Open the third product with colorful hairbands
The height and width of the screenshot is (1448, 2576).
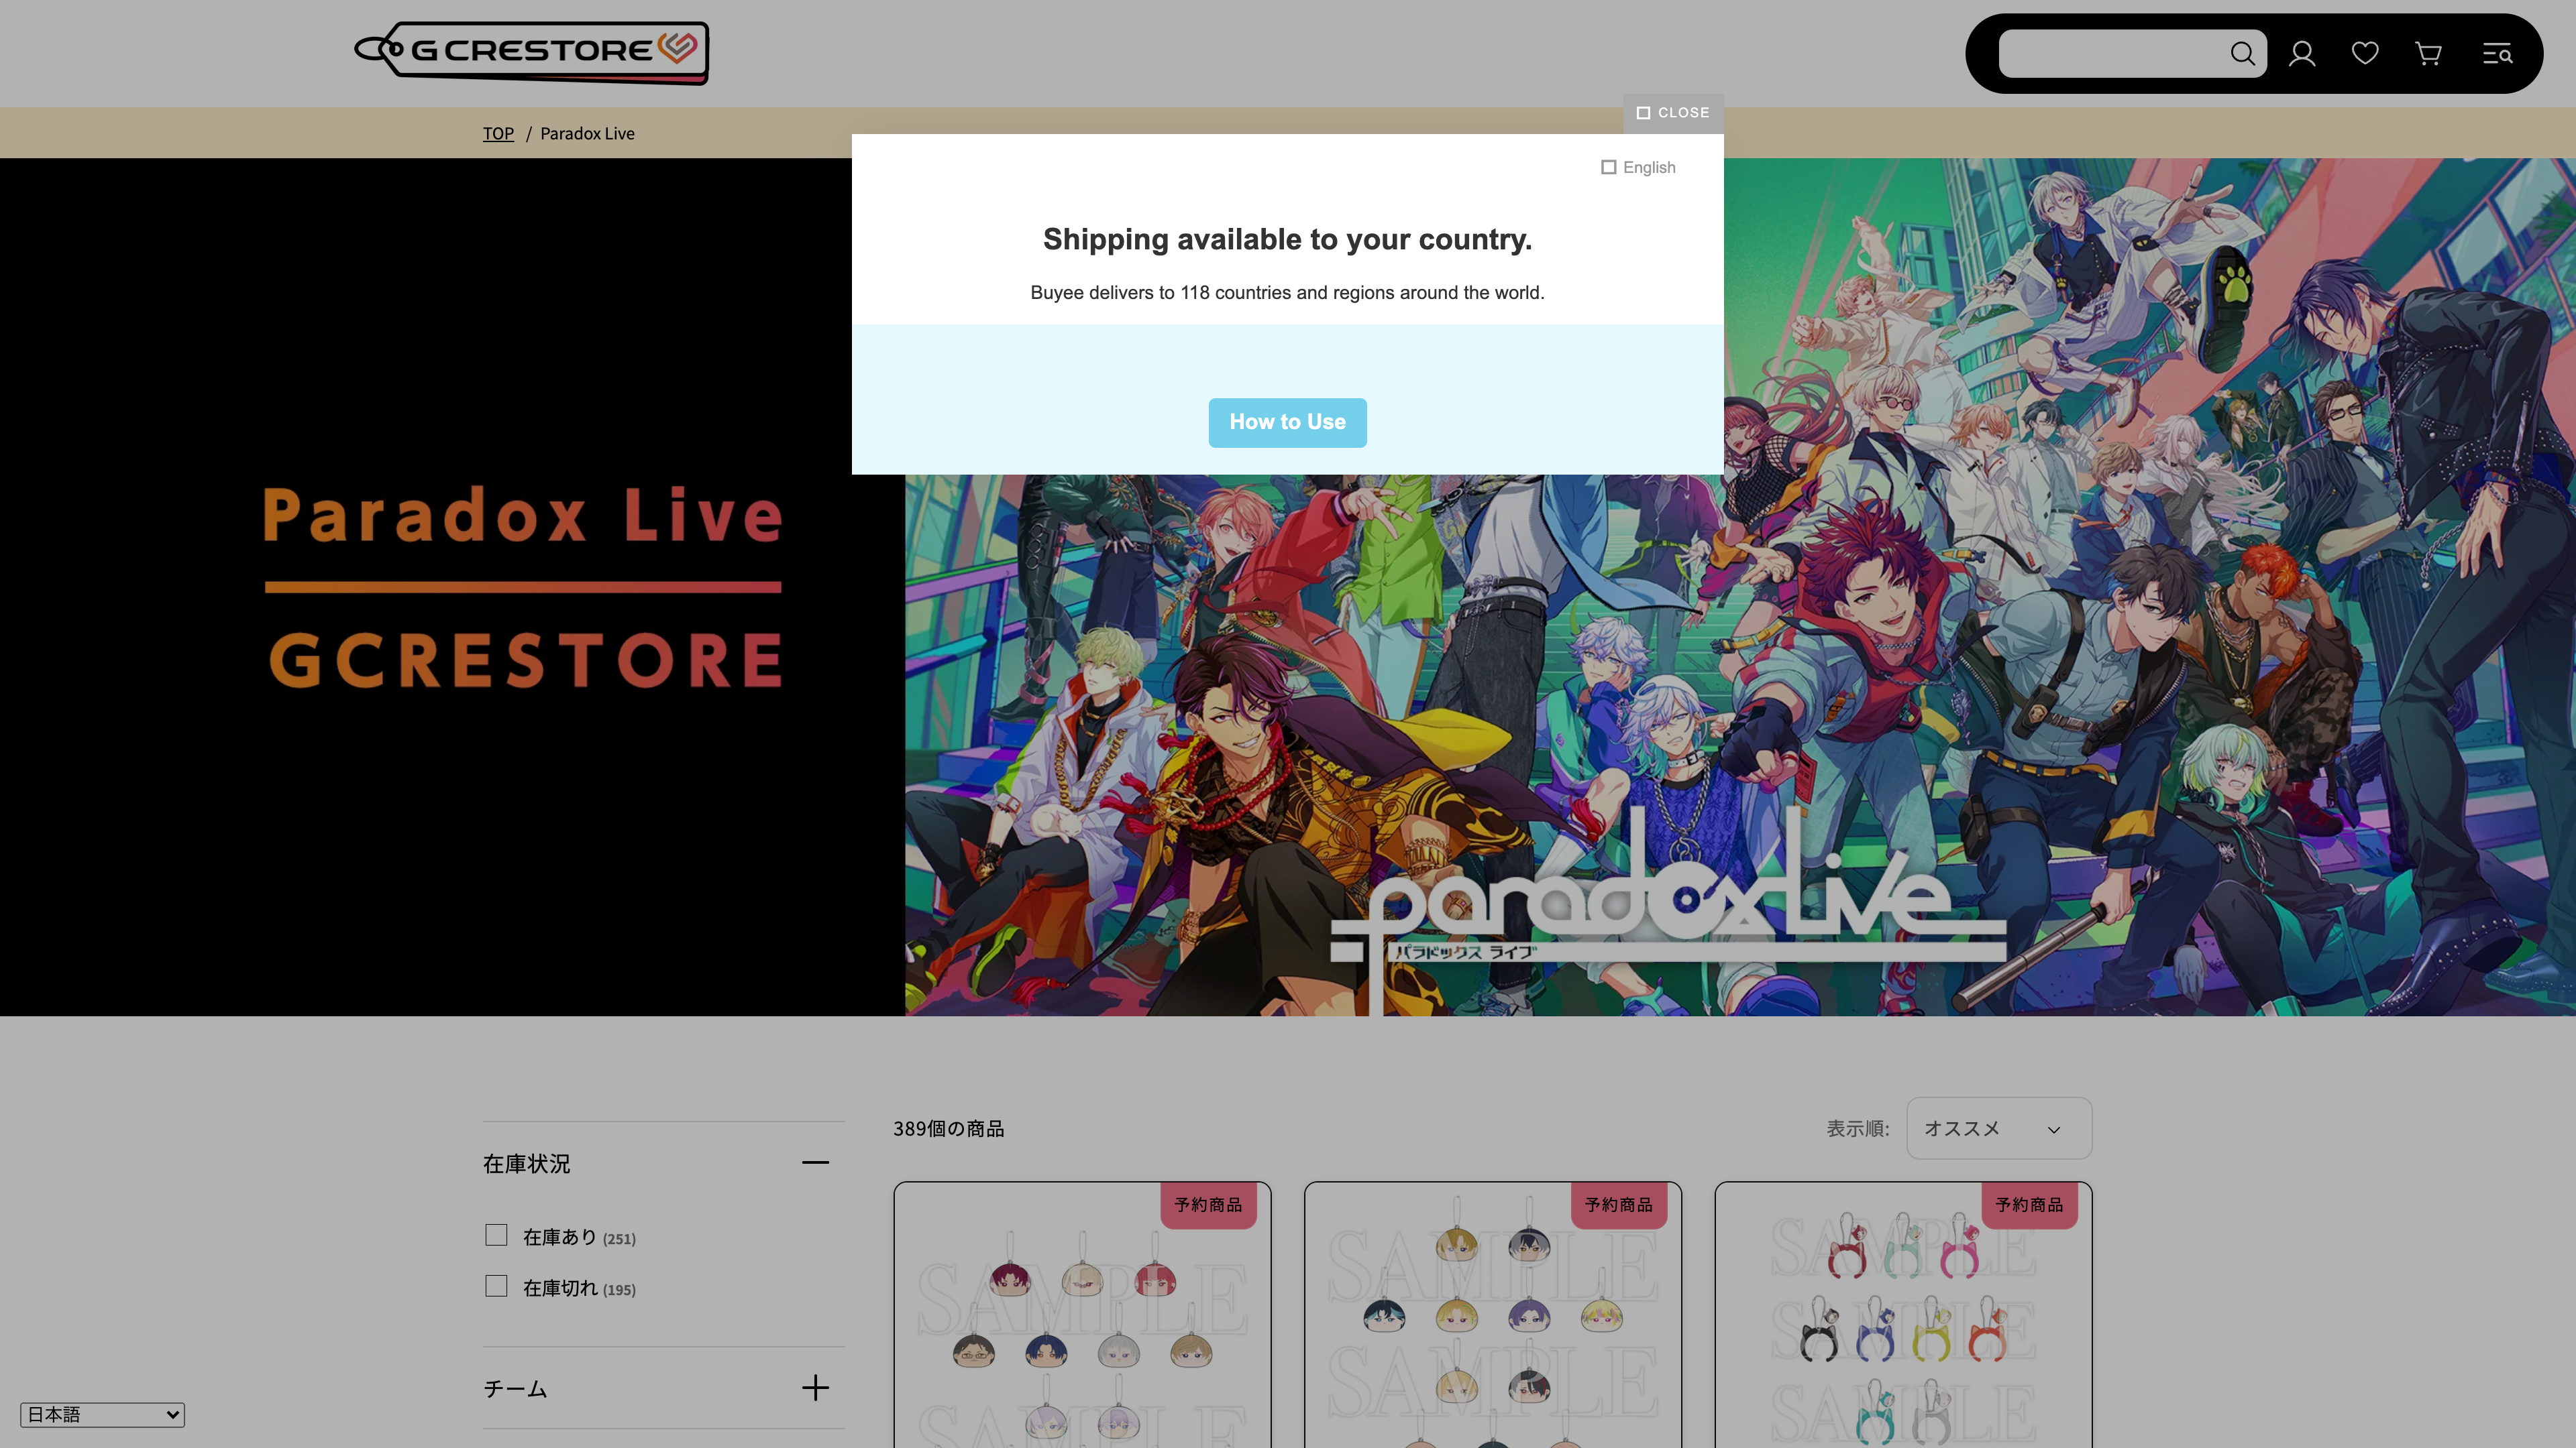(1903, 1315)
